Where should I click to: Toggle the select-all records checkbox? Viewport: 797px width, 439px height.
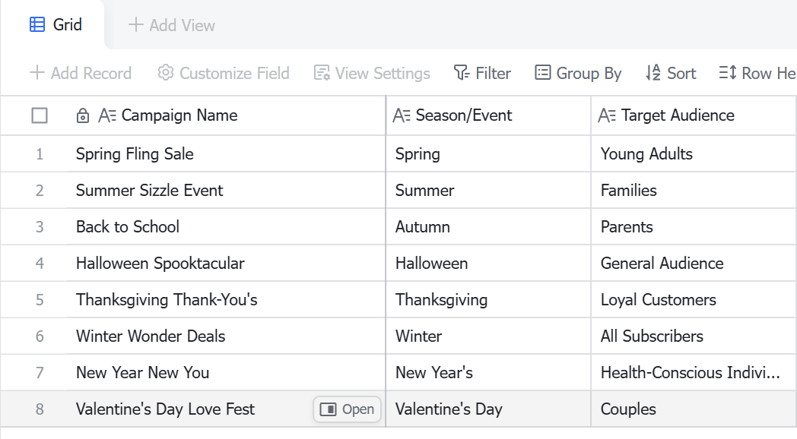click(40, 115)
